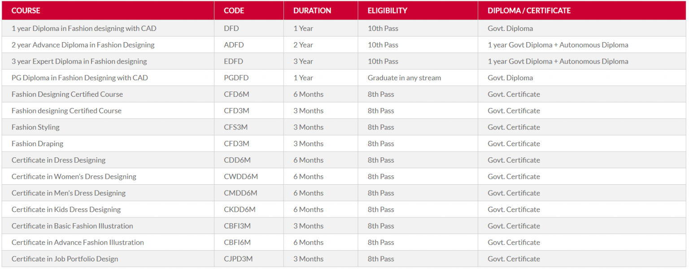Image resolution: width=689 pixels, height=269 pixels.
Task: Open Certificate in Dress Designing
Action: pyautogui.click(x=59, y=160)
